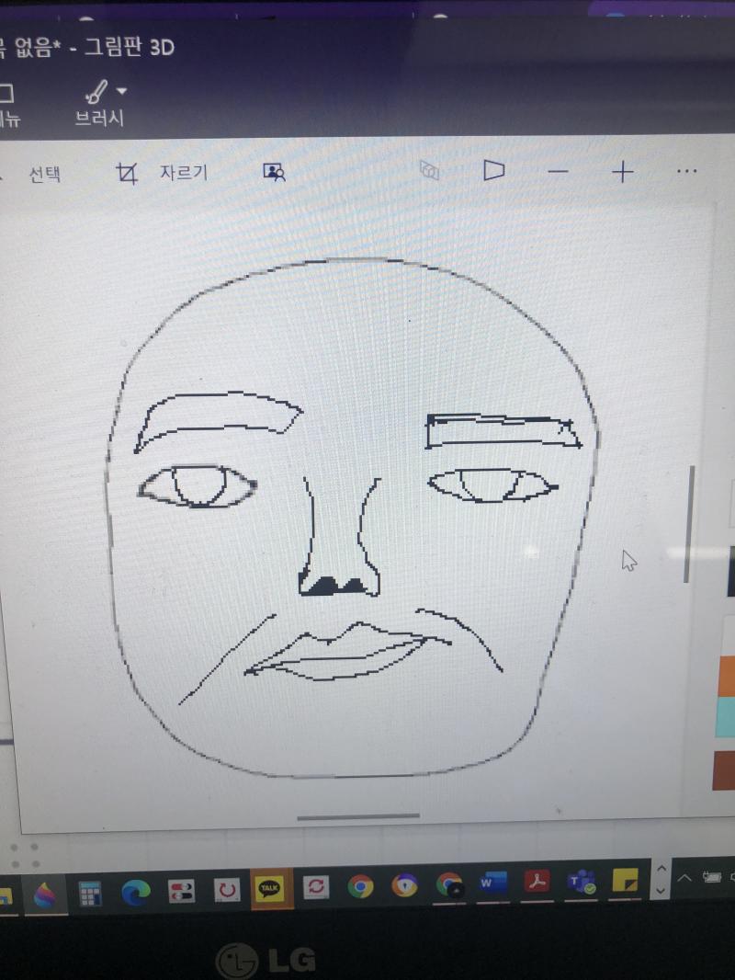Pick the brown color swatch
The height and width of the screenshot is (980, 735).
pyautogui.click(x=724, y=770)
